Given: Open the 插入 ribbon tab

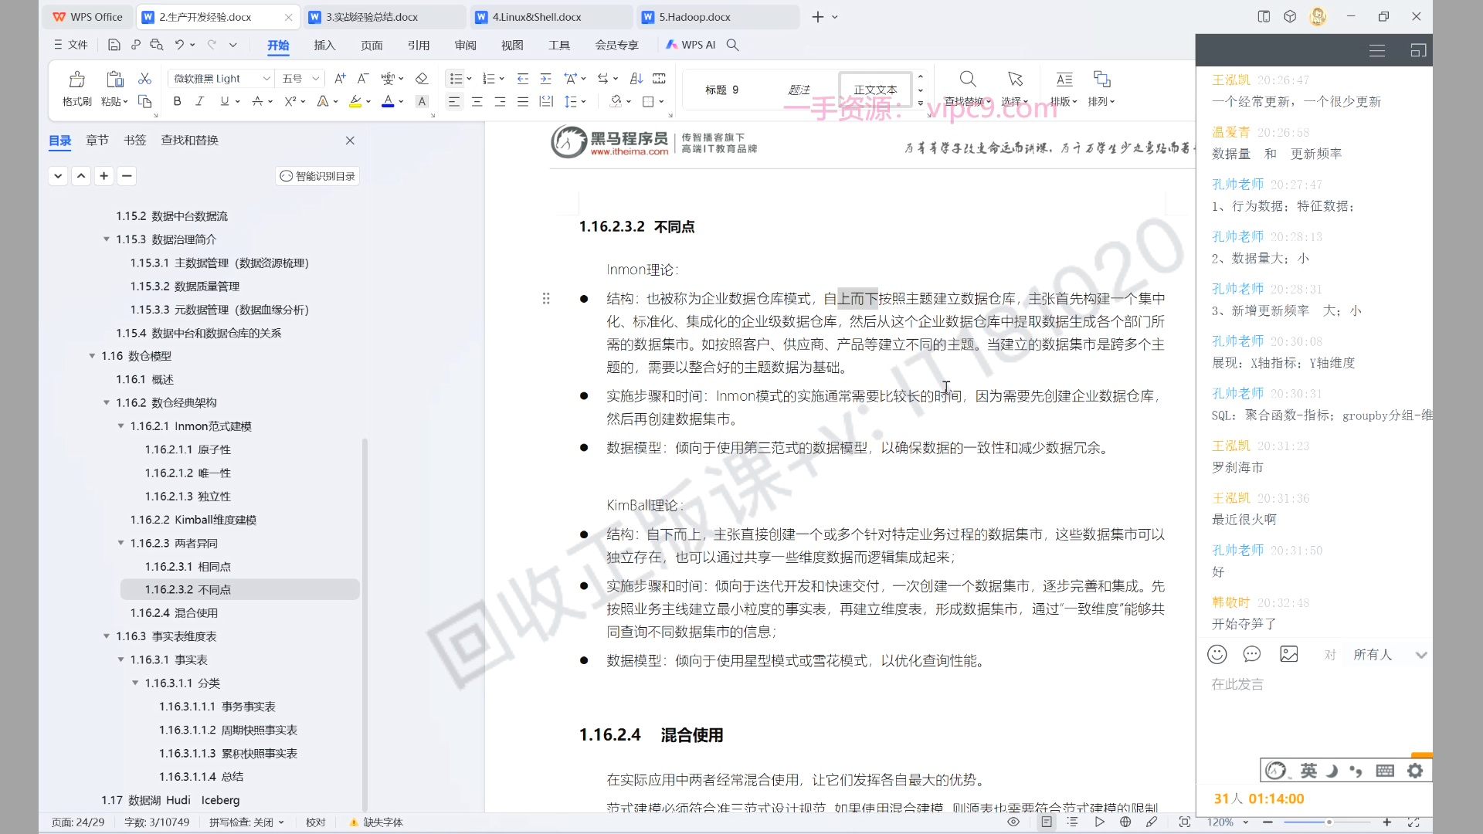Looking at the screenshot, I should point(324,45).
